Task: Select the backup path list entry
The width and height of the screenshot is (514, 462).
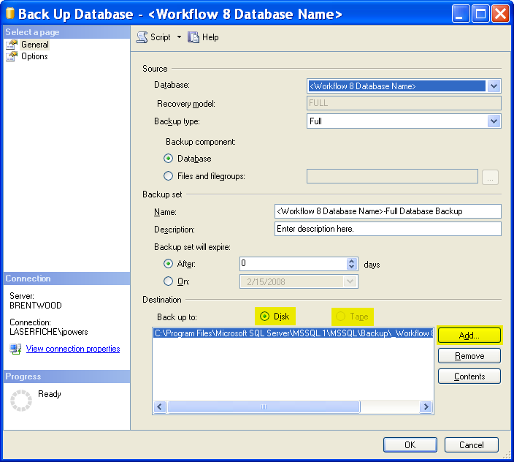Action: (x=293, y=333)
